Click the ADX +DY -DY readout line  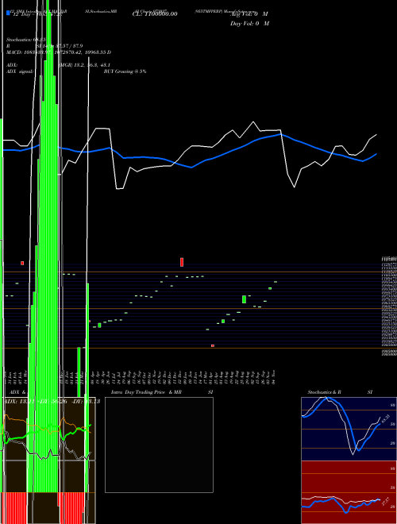click(x=52, y=402)
